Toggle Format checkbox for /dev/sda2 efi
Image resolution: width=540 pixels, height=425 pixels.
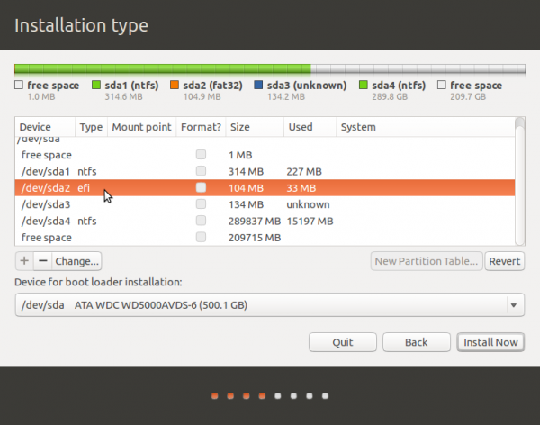click(x=202, y=187)
